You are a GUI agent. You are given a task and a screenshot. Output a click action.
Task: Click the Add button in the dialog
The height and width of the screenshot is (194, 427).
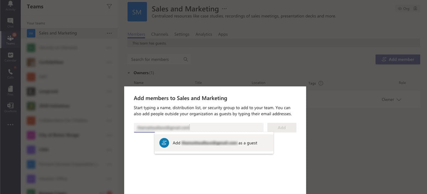282,127
